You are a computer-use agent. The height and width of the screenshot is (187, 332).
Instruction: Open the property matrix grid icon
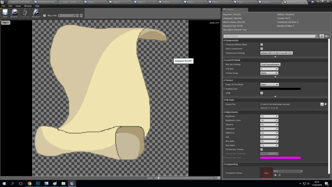point(321,36)
